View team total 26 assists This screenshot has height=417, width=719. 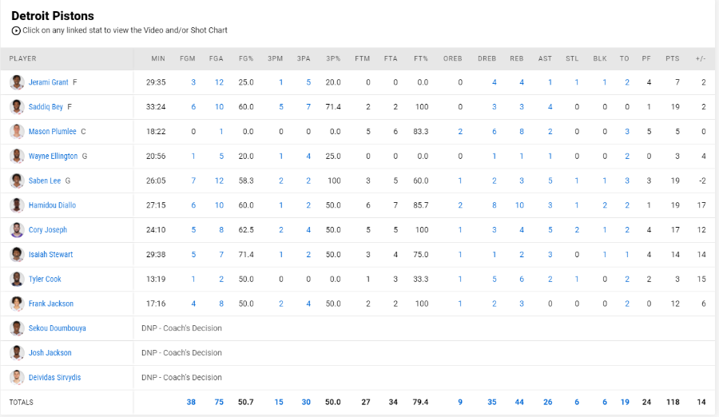(547, 403)
